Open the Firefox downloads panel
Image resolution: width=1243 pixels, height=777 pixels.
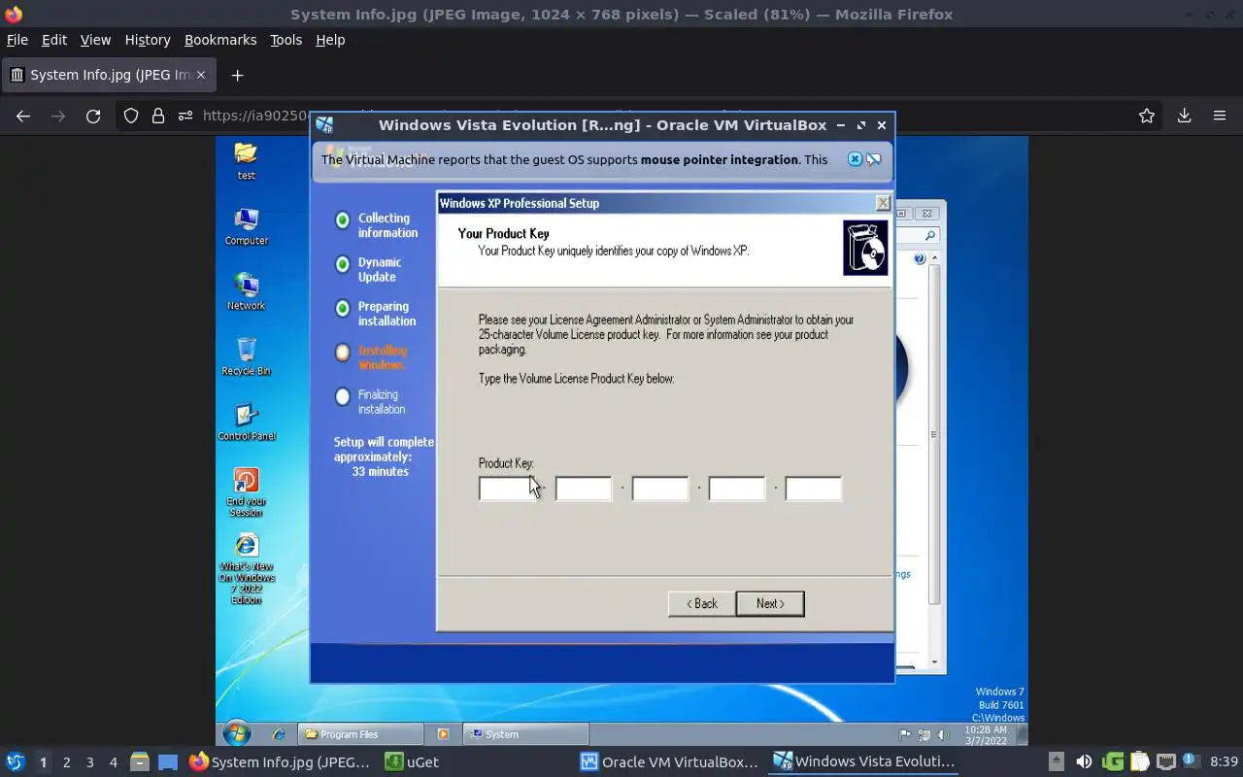(x=1184, y=116)
